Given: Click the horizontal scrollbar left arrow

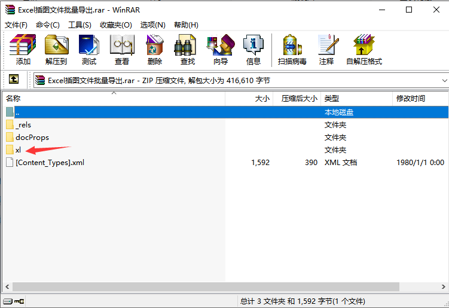Looking at the screenshot, I should 7,286.
